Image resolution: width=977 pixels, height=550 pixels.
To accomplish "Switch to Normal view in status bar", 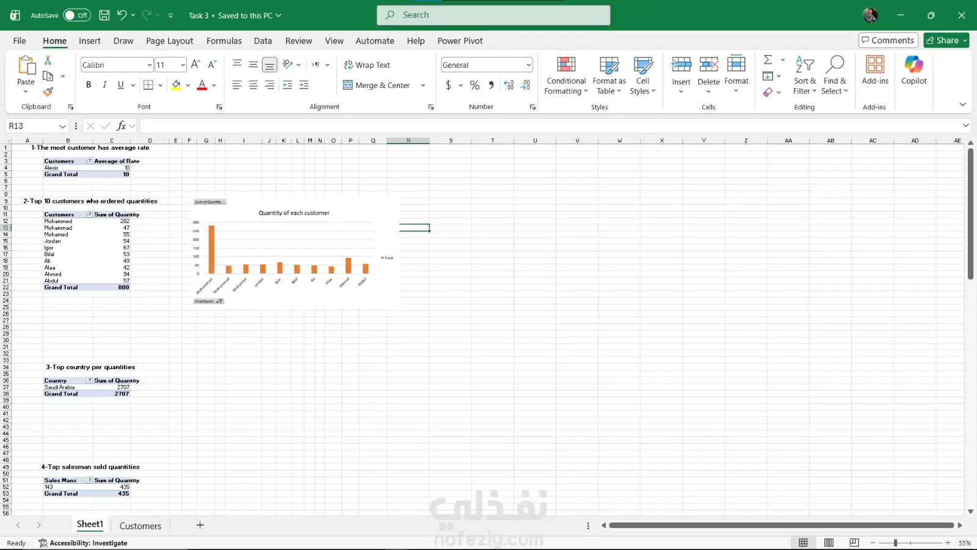I will (x=803, y=543).
